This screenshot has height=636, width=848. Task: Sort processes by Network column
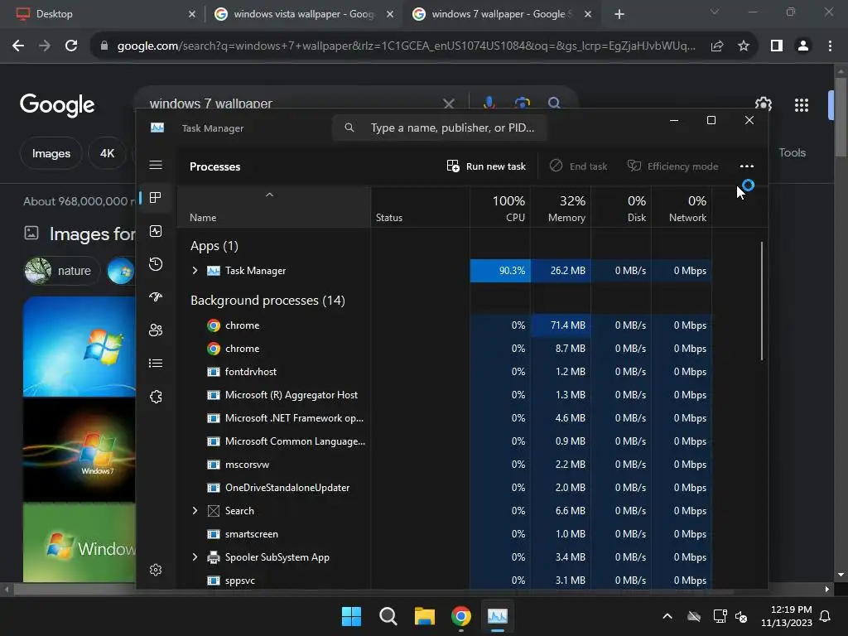tap(682, 208)
